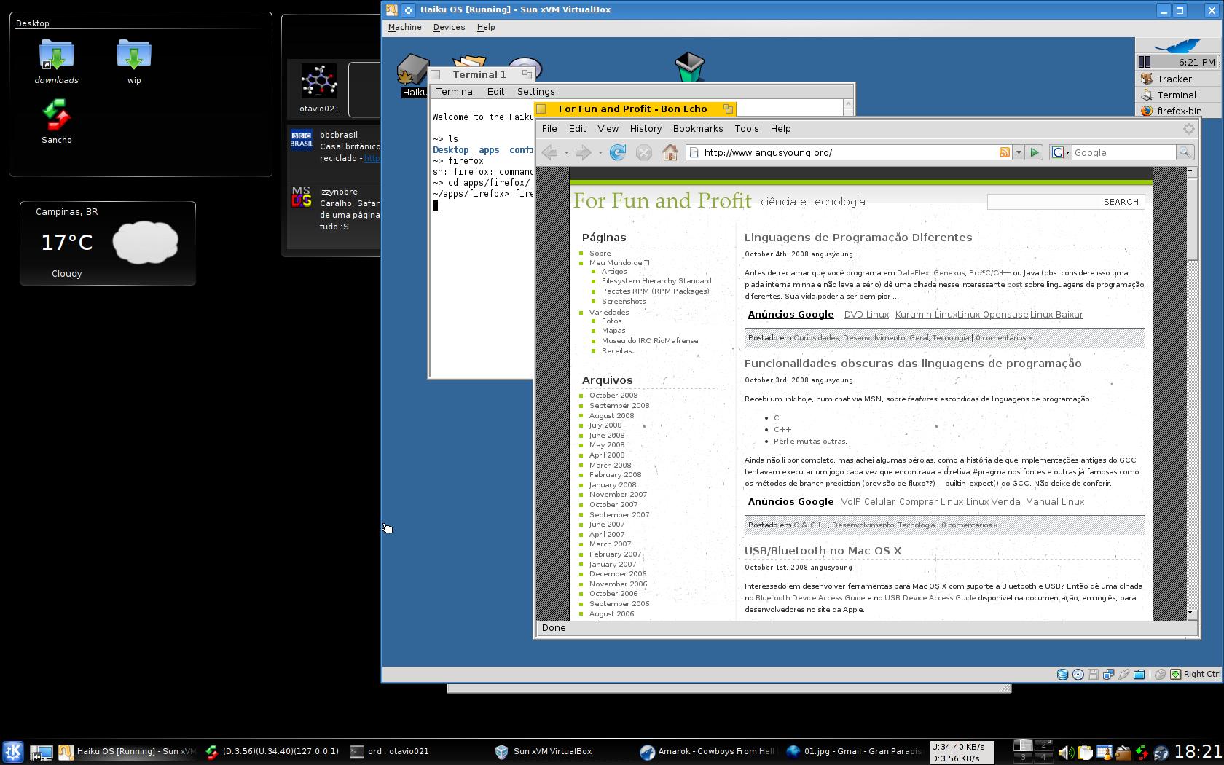Image resolution: width=1224 pixels, height=765 pixels.
Task: Open the downloads folder on Desktop
Action: [x=57, y=62]
